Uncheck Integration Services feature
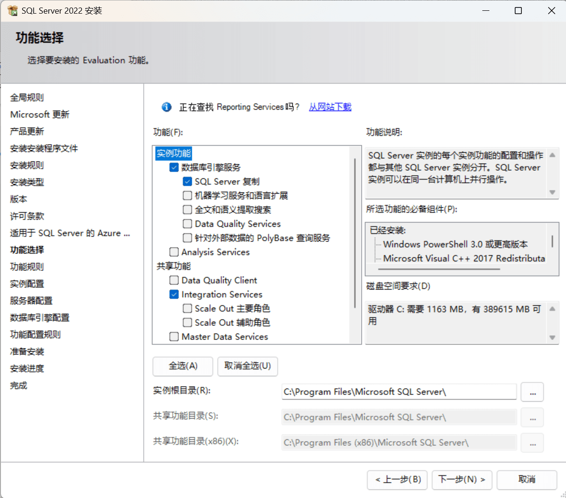 (174, 294)
